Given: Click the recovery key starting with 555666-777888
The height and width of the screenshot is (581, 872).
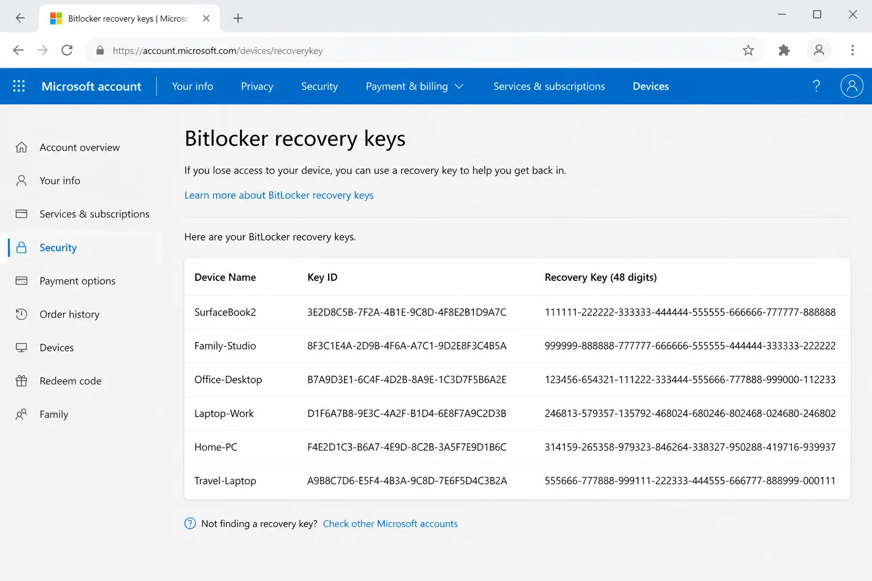Looking at the screenshot, I should (690, 481).
